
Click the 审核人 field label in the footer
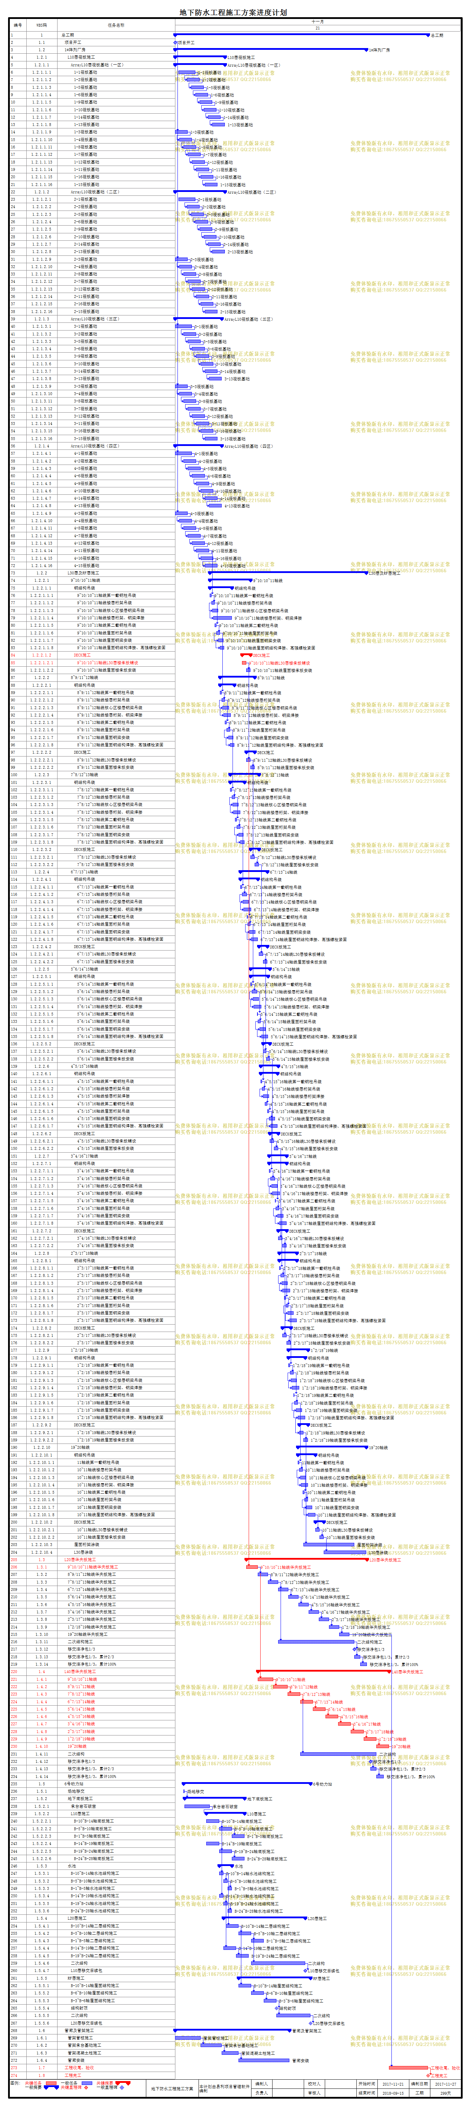click(x=315, y=2093)
